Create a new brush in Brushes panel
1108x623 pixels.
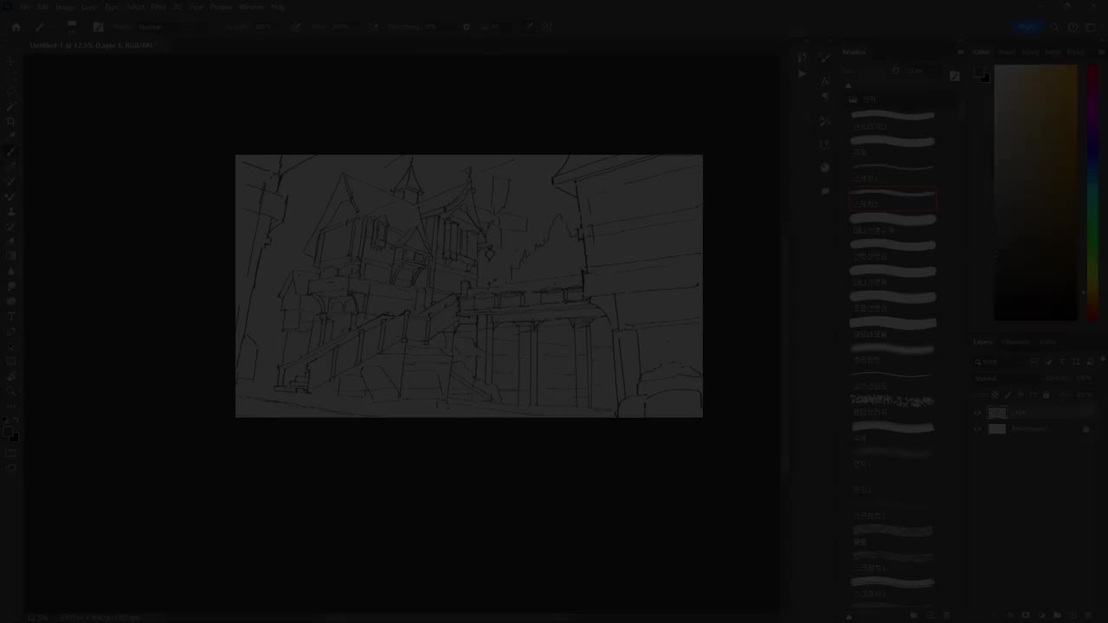click(x=931, y=615)
